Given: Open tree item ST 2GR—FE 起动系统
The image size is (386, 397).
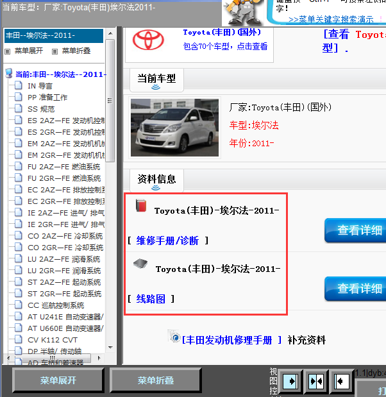Looking at the screenshot, I should [65, 294].
